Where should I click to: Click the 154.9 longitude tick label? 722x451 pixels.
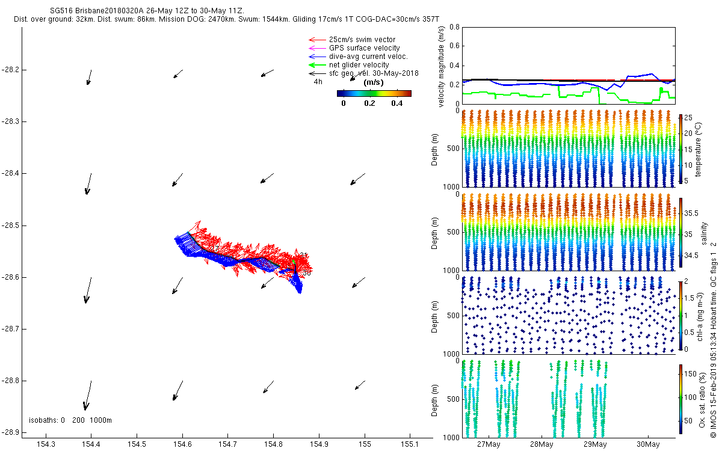[319, 444]
